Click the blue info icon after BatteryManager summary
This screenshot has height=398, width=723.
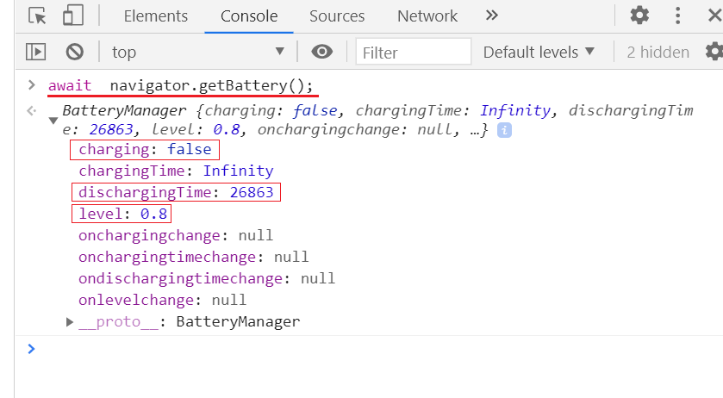point(504,131)
